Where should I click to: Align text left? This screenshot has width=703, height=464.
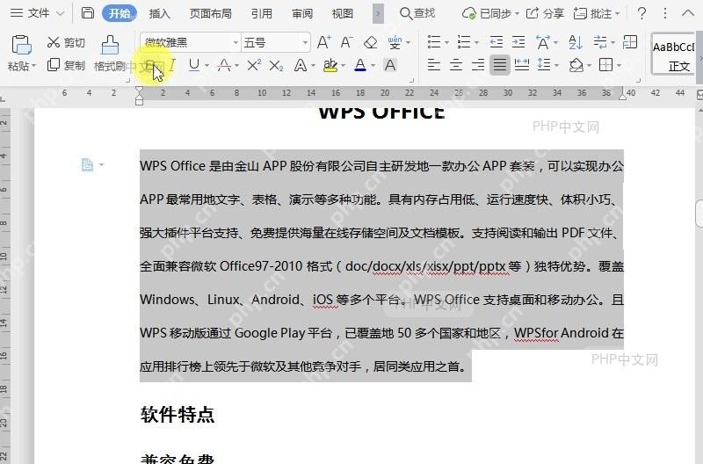coord(433,65)
